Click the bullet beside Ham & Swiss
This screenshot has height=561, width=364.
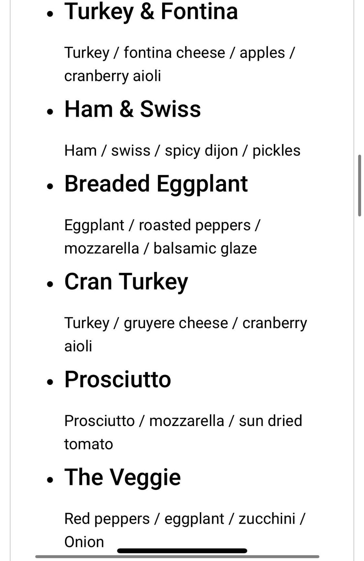click(x=50, y=112)
